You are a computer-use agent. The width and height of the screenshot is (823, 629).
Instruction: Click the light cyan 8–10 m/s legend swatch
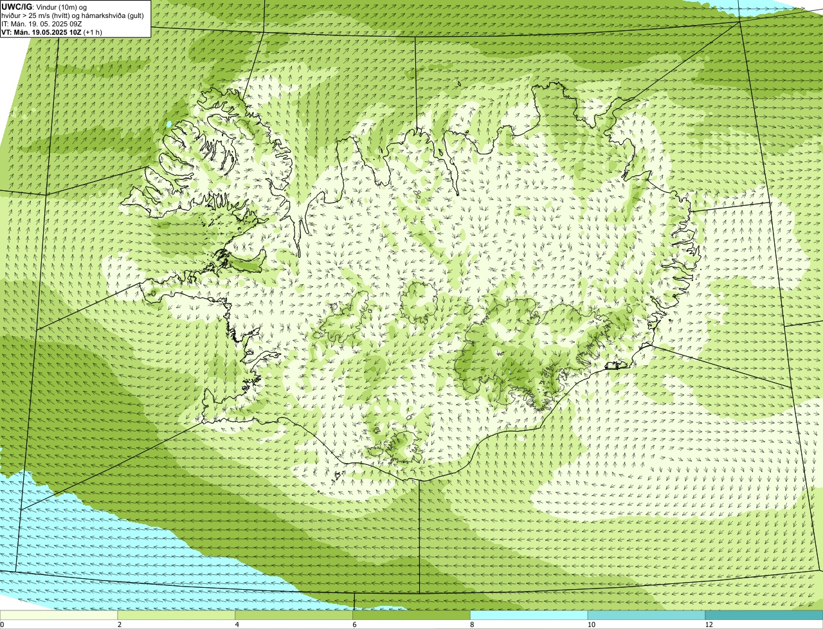click(x=529, y=615)
